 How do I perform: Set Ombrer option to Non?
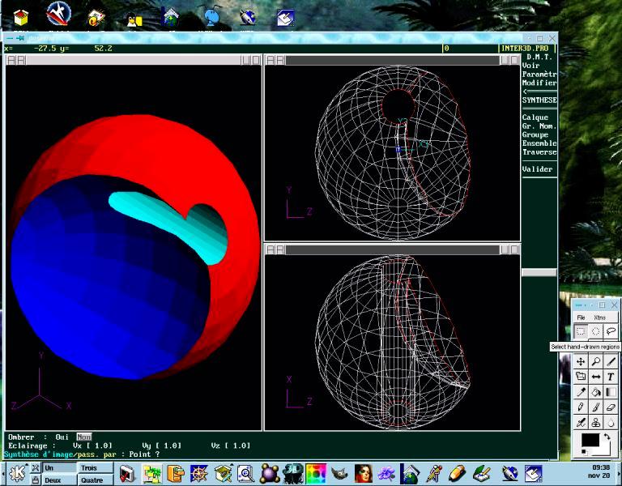click(83, 437)
